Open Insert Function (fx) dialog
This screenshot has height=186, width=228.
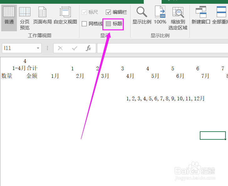click(x=88, y=48)
